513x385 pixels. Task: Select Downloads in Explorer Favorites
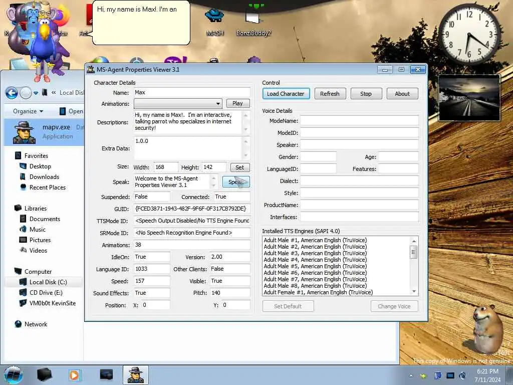44,177
